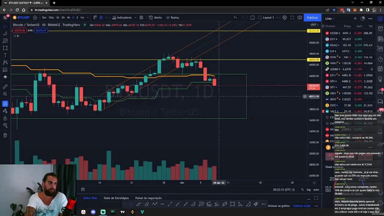Click Publicar script link
Screen dimensions: 384x216
302,206
